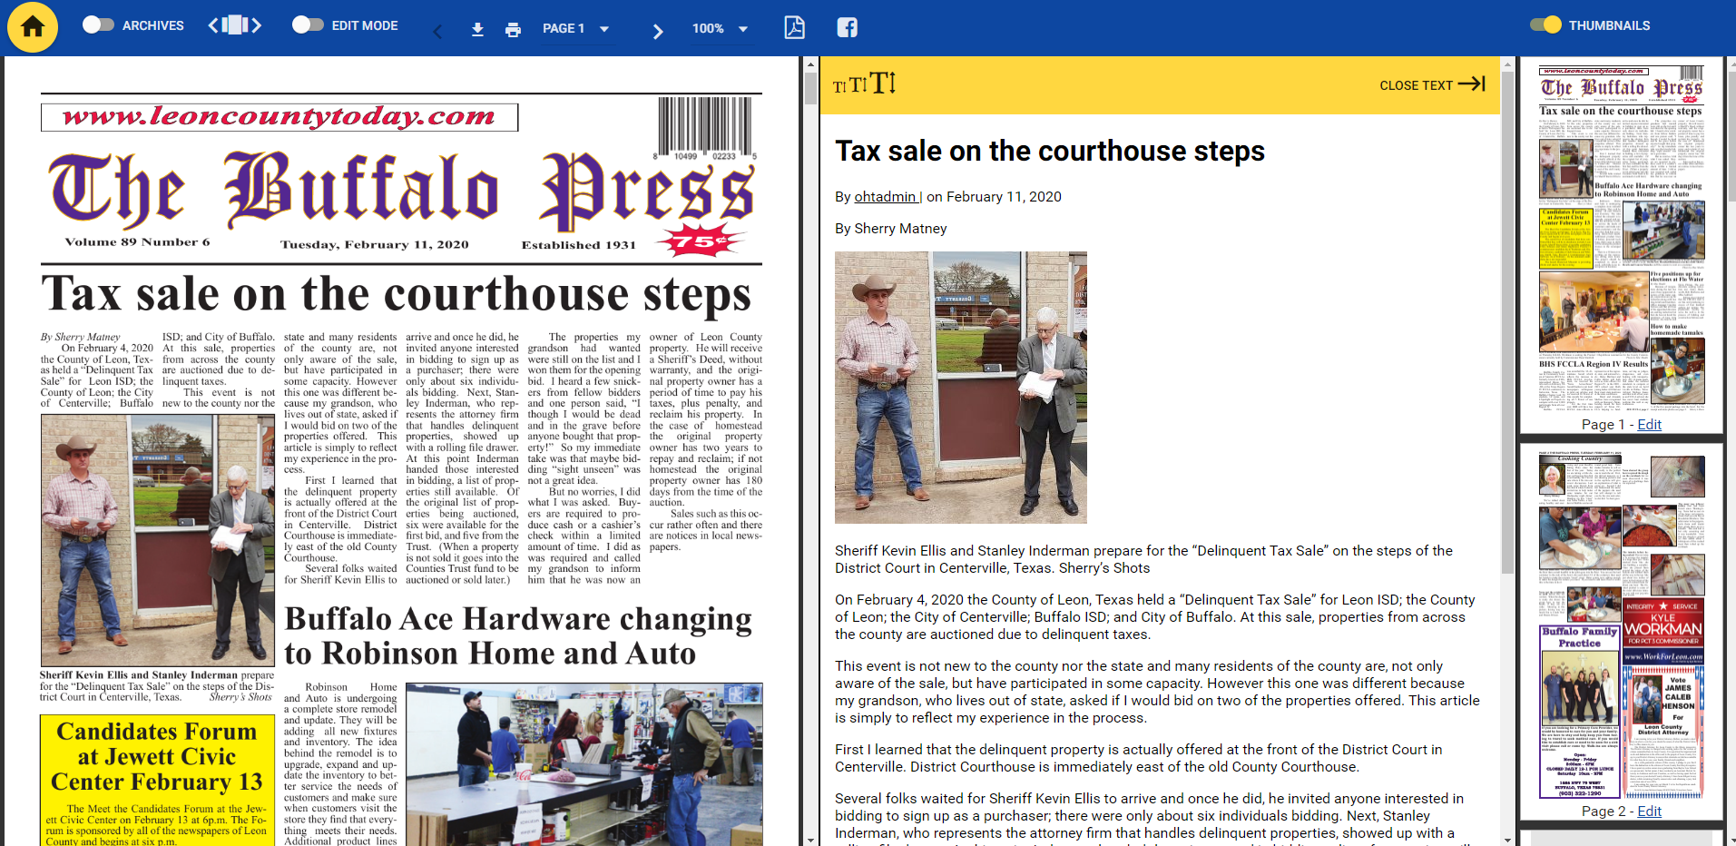Advance to the next page arrow
This screenshot has height=846, width=1736.
[658, 32]
